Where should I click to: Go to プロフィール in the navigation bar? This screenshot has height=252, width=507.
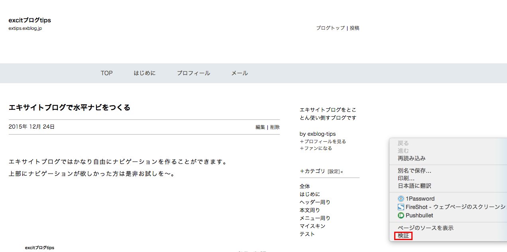pyautogui.click(x=193, y=73)
